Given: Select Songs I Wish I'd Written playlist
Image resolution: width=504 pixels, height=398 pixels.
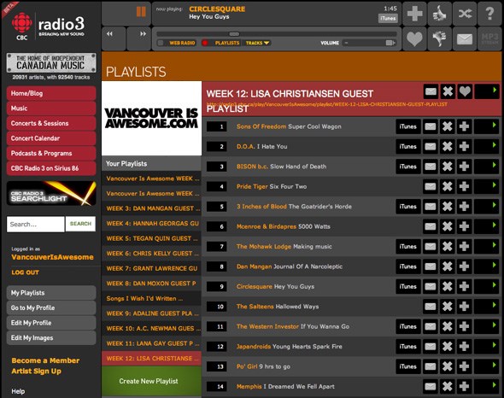Looking at the screenshot, I should pyautogui.click(x=151, y=299).
